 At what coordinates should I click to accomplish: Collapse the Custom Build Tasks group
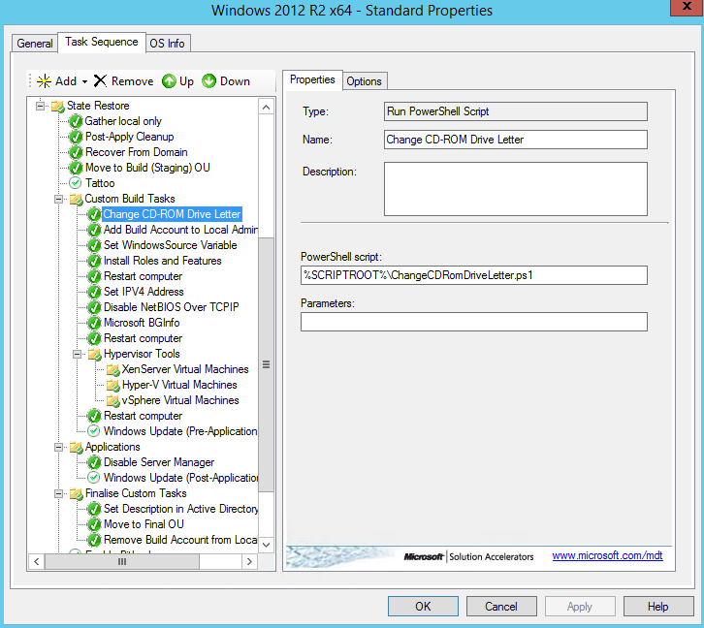click(x=59, y=199)
